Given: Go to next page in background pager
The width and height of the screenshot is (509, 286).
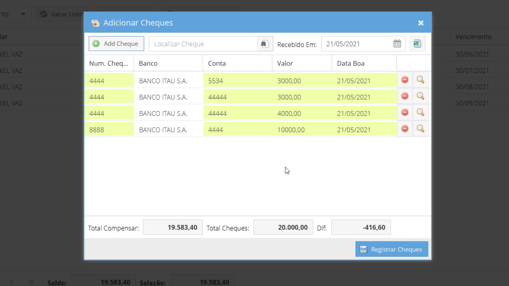Looking at the screenshot, I should tap(11, 282).
